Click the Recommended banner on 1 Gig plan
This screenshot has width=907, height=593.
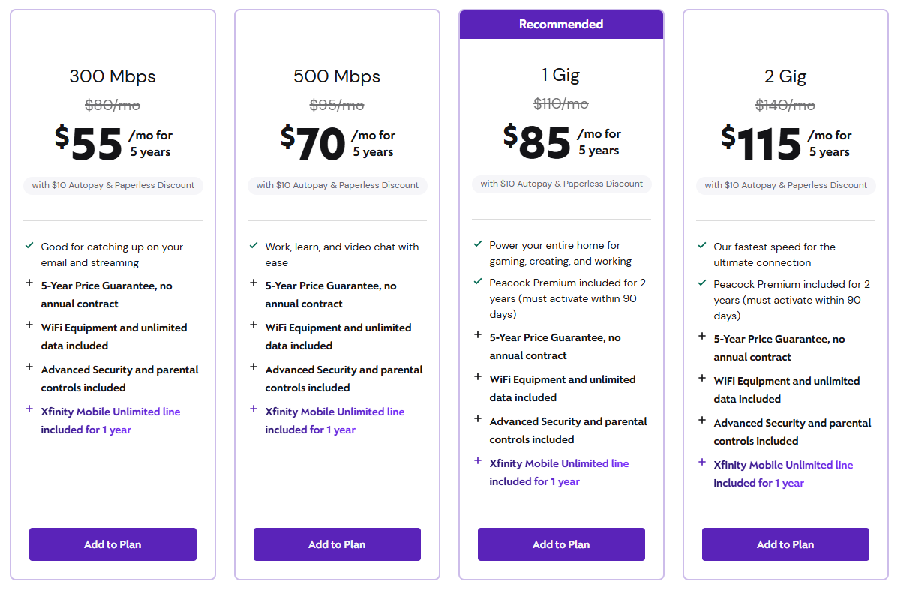561,25
